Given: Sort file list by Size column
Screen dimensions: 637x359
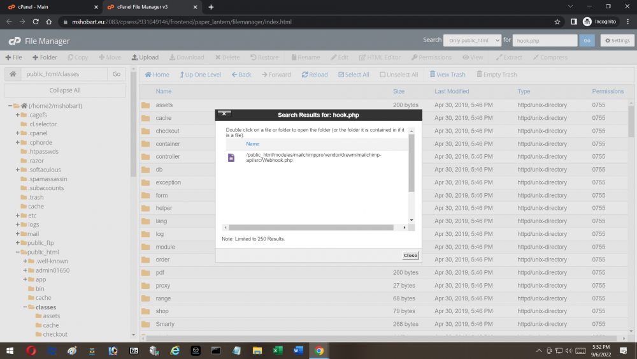Looking at the screenshot, I should pos(399,91).
